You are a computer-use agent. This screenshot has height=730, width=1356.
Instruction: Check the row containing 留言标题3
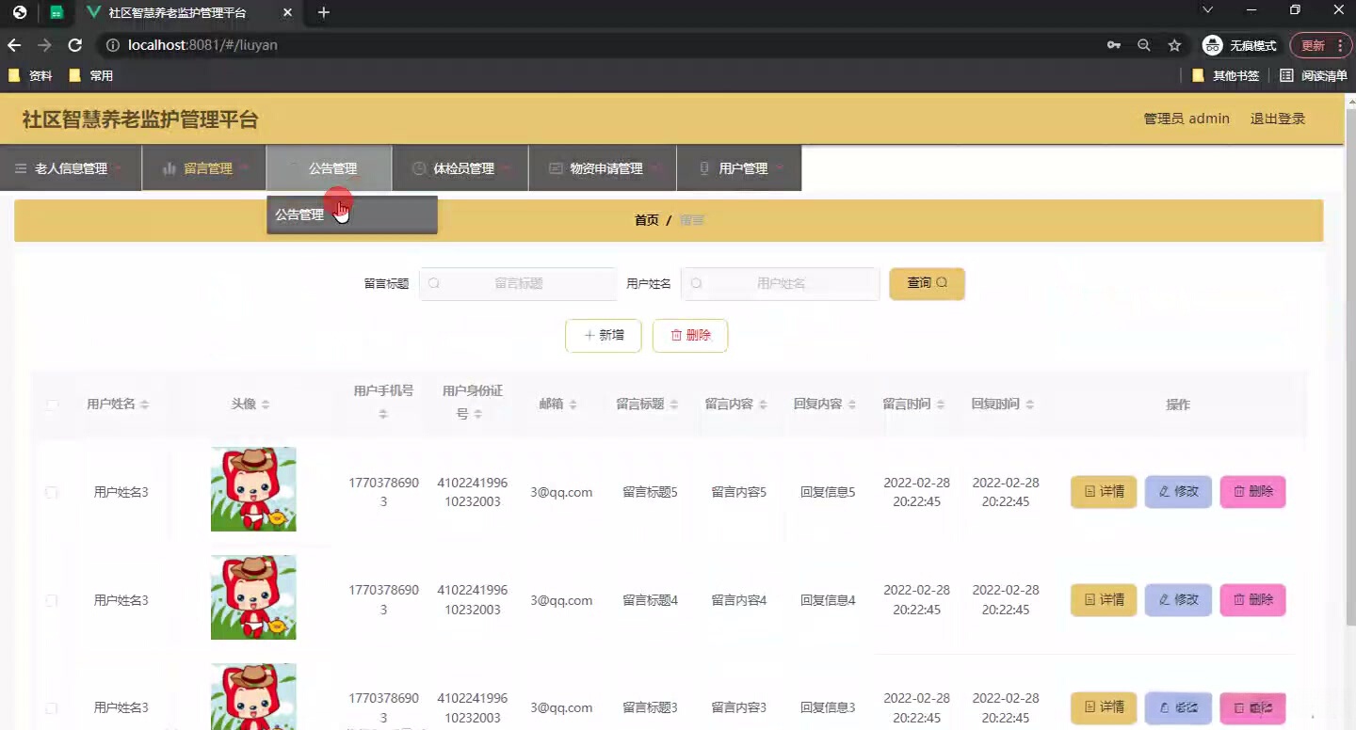52,707
